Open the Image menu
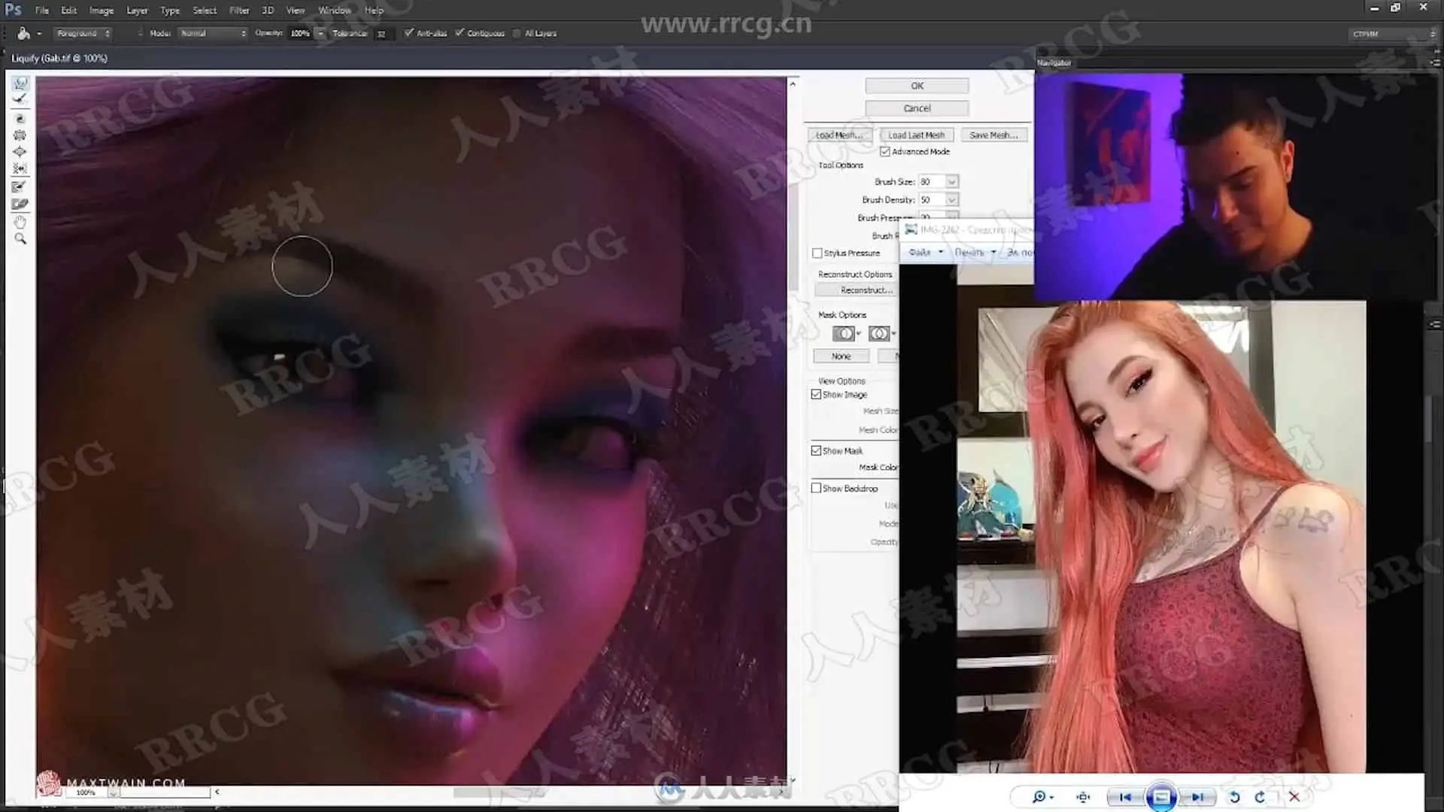Viewport: 1444px width, 812px height. coord(102,11)
